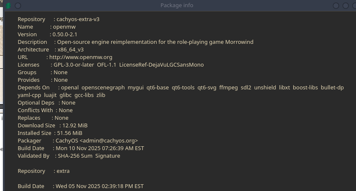
Task: Click the bullet-dp dependency
Action: coord(332,88)
